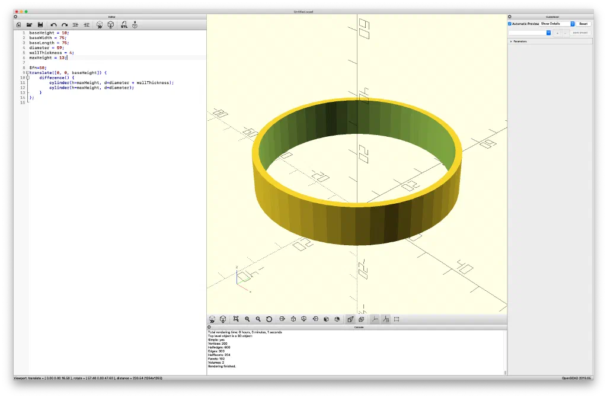Click the 'Rendering finished.' console line
This screenshot has height=398, width=607.
[222, 366]
